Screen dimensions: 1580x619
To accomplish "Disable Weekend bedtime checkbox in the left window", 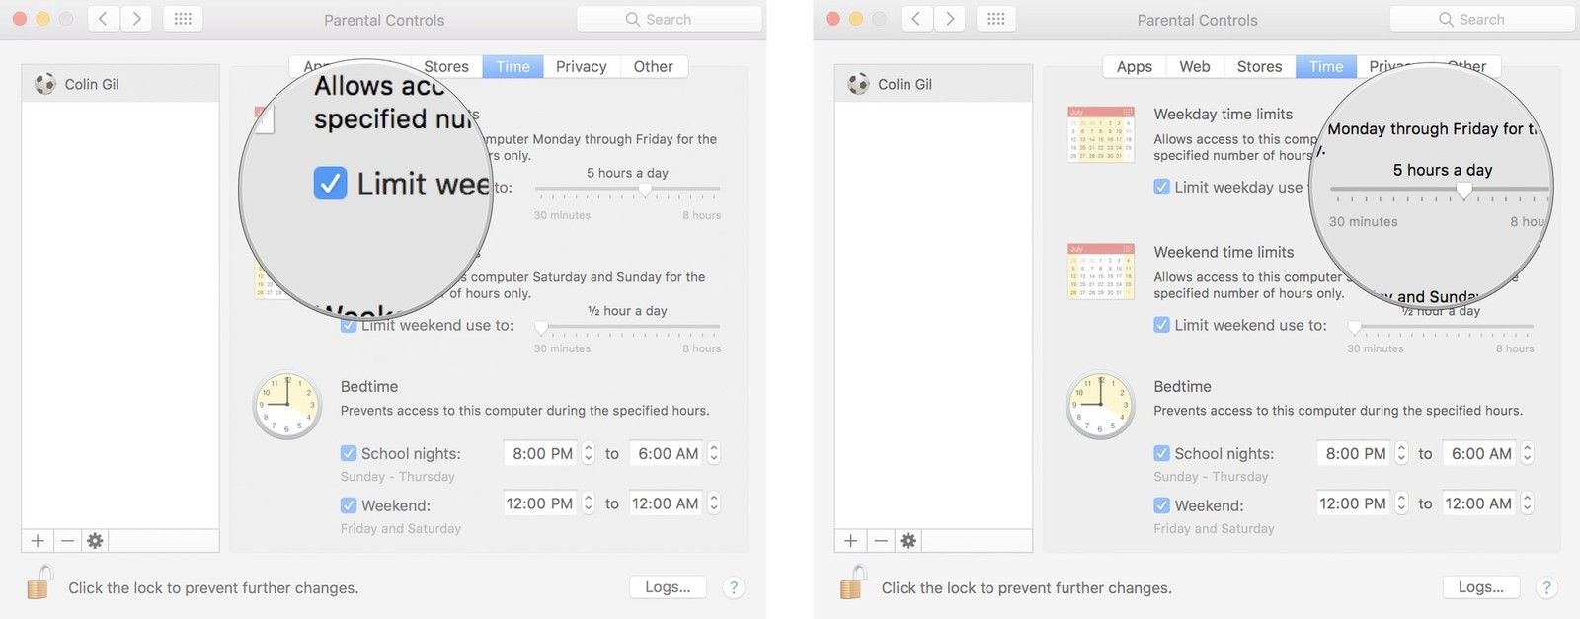I will (349, 505).
